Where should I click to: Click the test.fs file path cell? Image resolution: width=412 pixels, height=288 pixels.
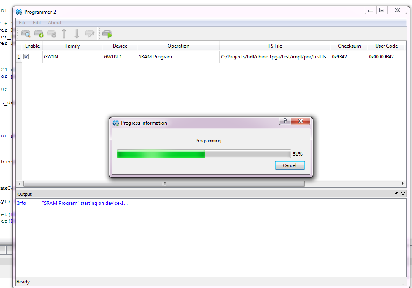[275, 57]
